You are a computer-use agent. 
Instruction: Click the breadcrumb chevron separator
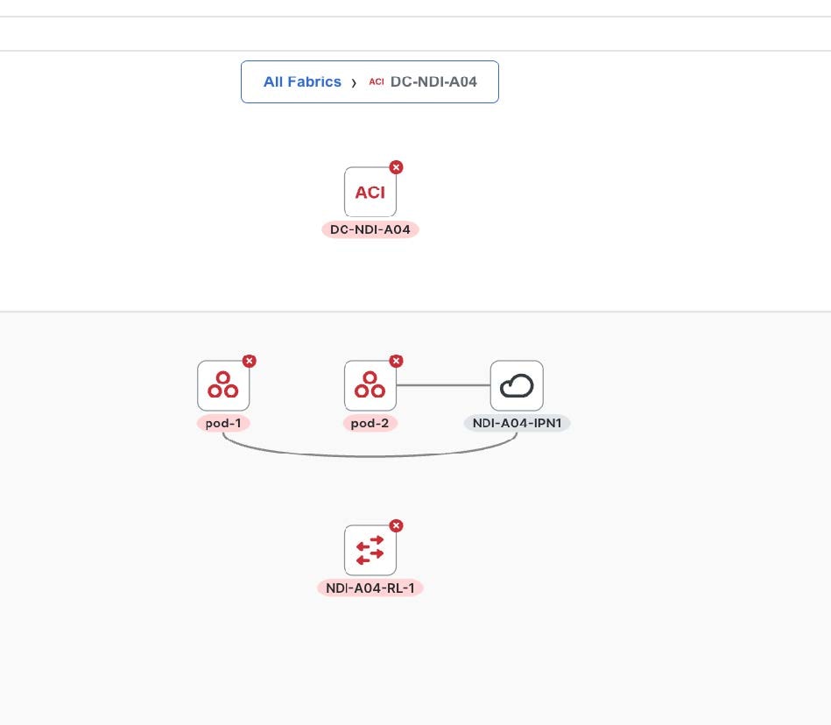354,82
